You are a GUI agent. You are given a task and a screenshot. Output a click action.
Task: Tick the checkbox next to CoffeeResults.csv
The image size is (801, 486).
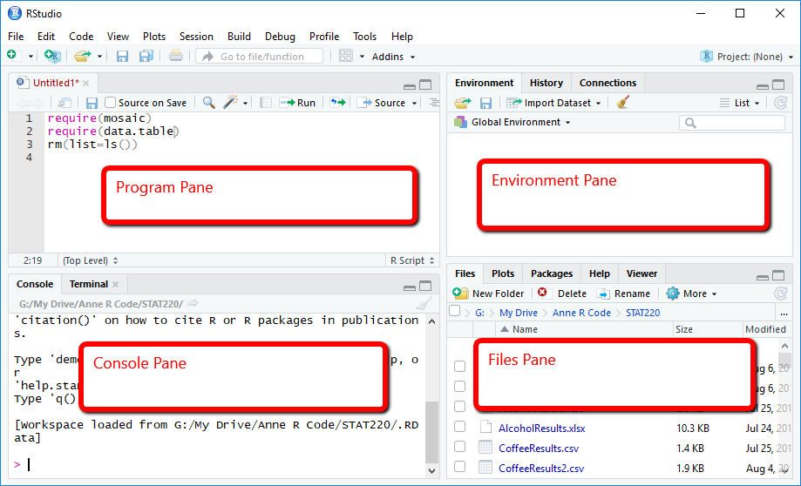459,448
